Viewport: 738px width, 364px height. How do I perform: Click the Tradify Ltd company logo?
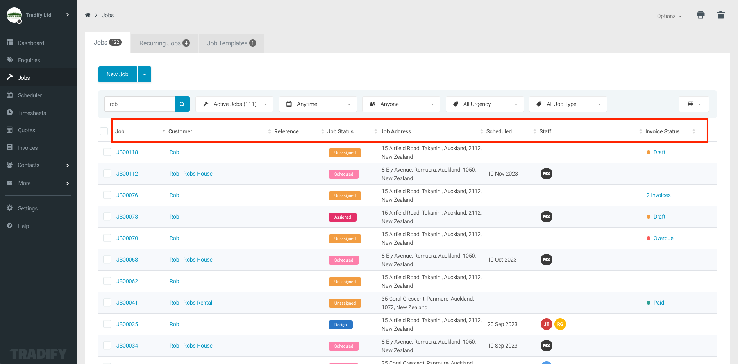coord(14,15)
